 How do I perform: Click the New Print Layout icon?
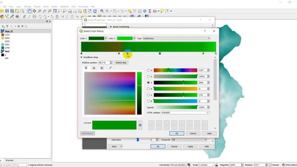coord(17,11)
